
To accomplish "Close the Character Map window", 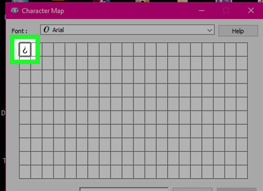I will point(251,11).
